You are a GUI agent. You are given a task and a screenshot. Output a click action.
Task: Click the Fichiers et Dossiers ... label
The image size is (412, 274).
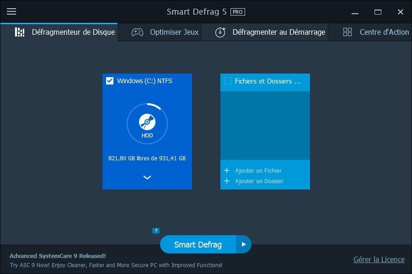tap(268, 81)
